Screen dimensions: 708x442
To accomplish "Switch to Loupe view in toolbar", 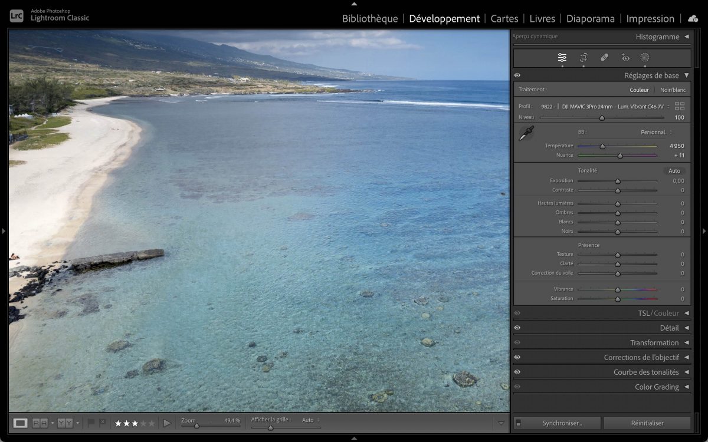I will tap(21, 423).
